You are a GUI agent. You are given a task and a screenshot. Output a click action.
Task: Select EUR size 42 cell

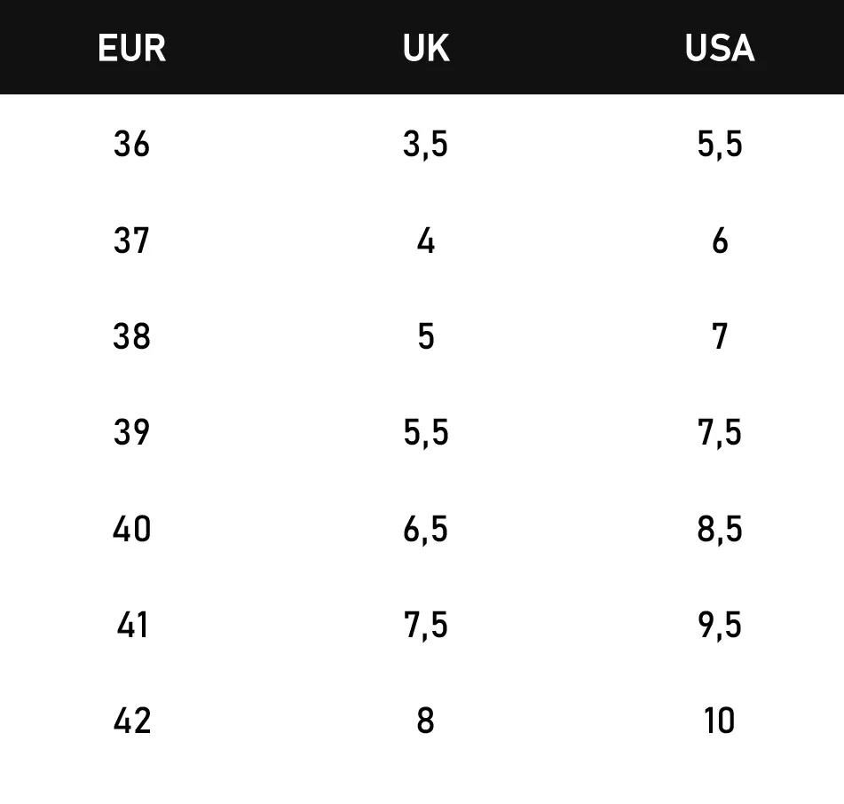131,721
